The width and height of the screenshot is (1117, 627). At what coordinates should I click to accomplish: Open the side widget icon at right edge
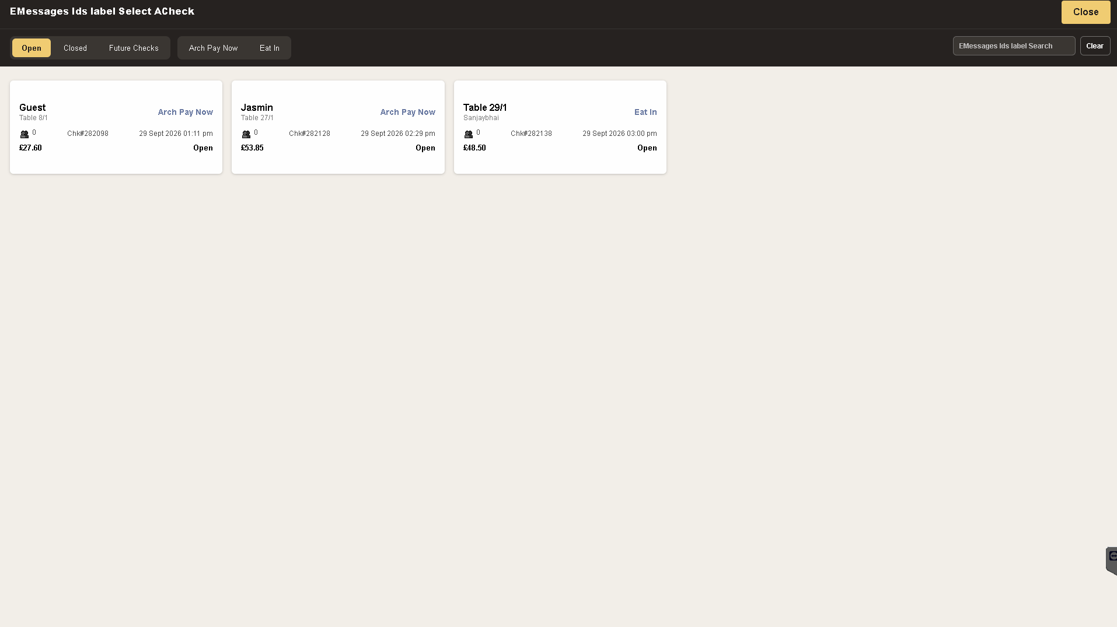pyautogui.click(x=1112, y=561)
